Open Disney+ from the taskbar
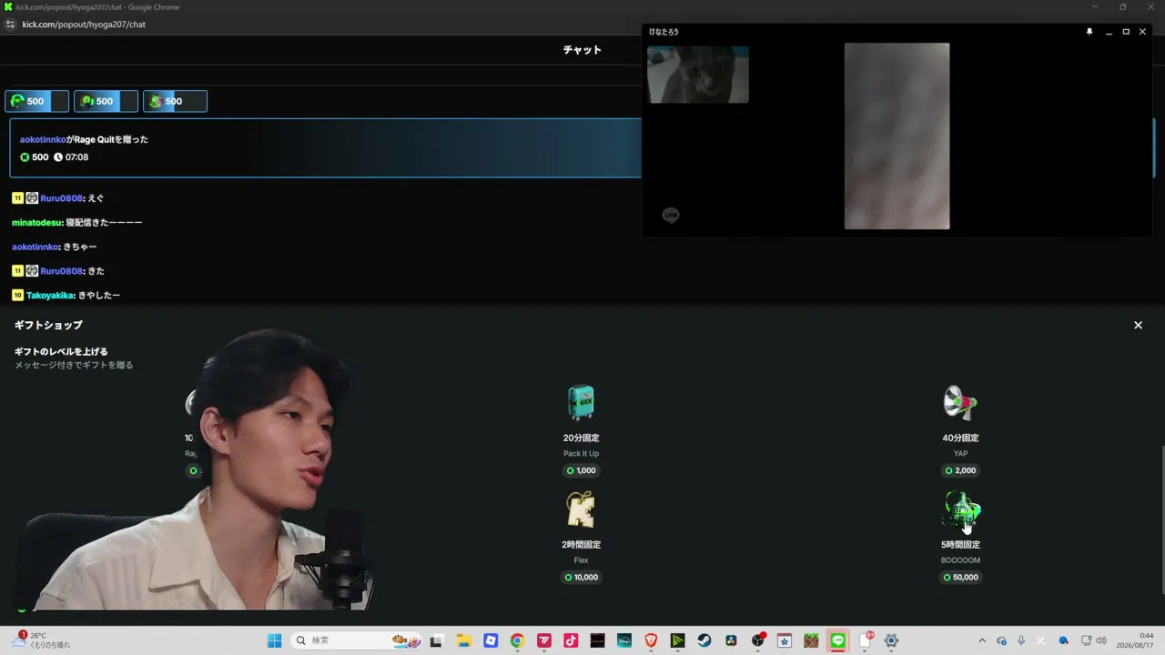This screenshot has height=655, width=1165. click(624, 640)
